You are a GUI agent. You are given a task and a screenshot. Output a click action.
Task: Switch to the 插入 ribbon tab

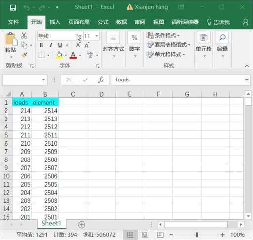click(x=55, y=22)
